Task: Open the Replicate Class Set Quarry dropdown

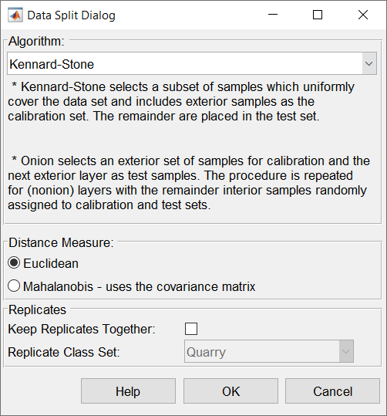Action: click(269, 351)
